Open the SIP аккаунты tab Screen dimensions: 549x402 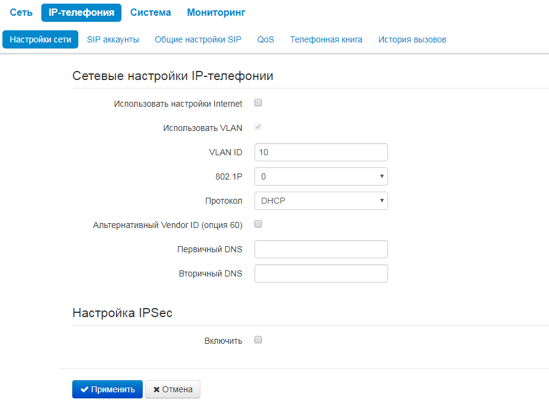(x=113, y=39)
